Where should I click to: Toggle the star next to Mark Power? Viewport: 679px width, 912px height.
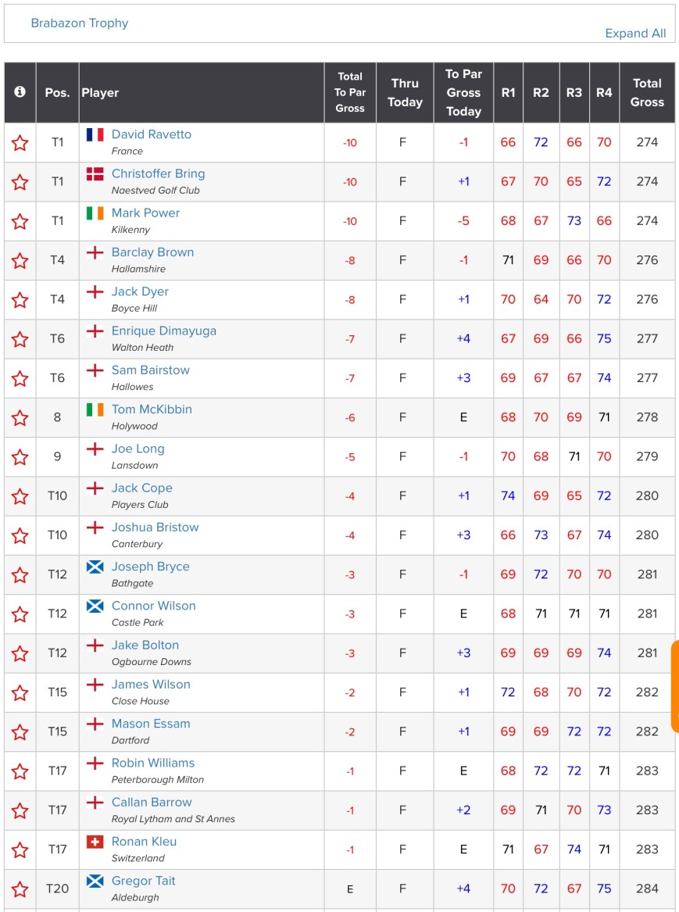coord(20,221)
